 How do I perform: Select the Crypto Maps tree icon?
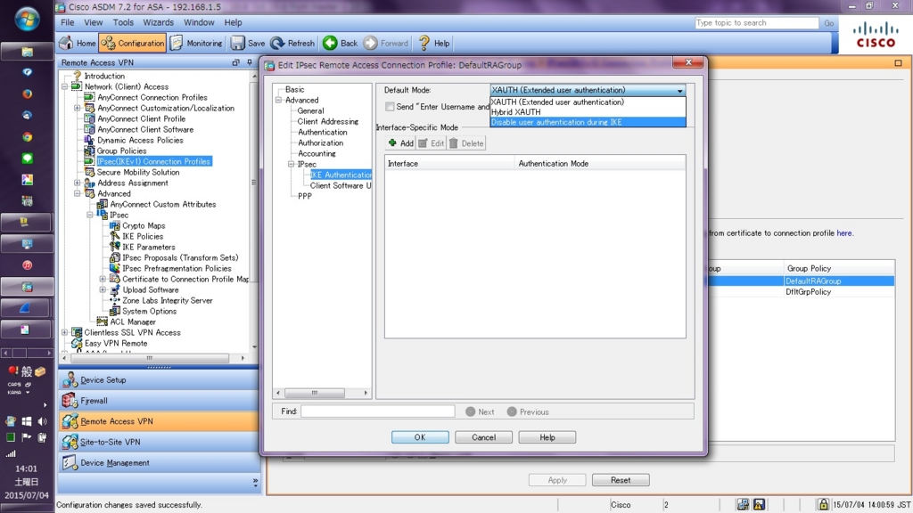coord(115,225)
